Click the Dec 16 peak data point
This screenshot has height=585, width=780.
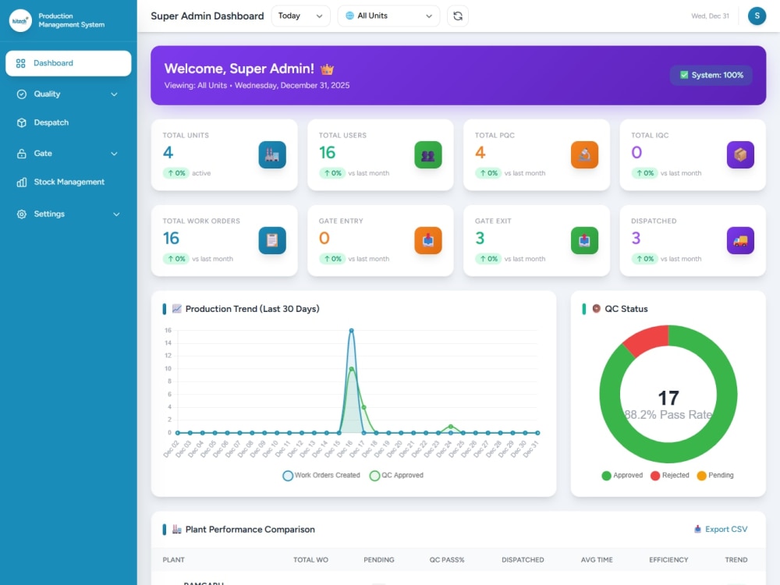click(x=351, y=330)
